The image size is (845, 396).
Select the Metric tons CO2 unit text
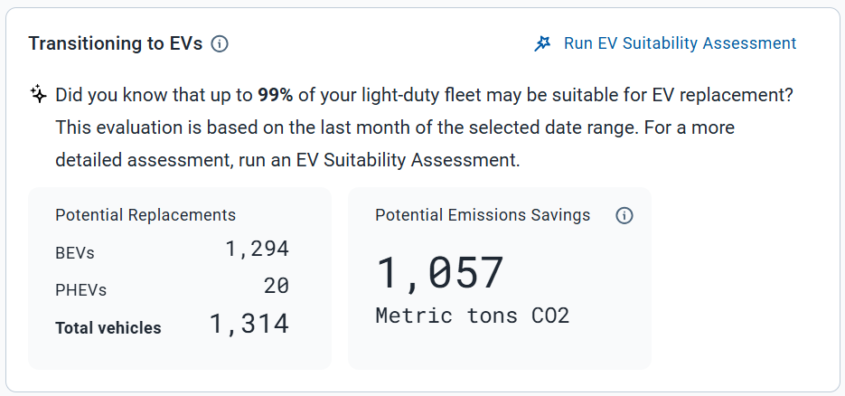click(x=472, y=316)
